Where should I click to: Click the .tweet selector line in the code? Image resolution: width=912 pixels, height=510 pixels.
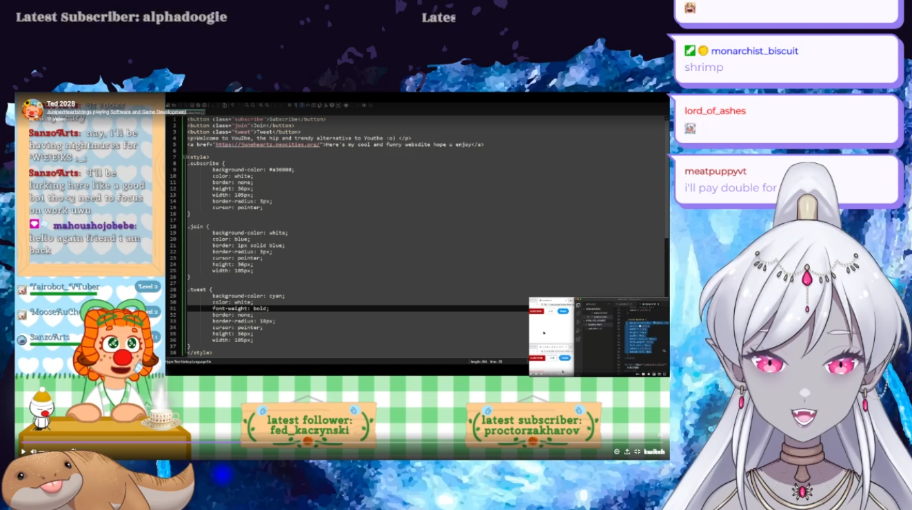(201, 290)
